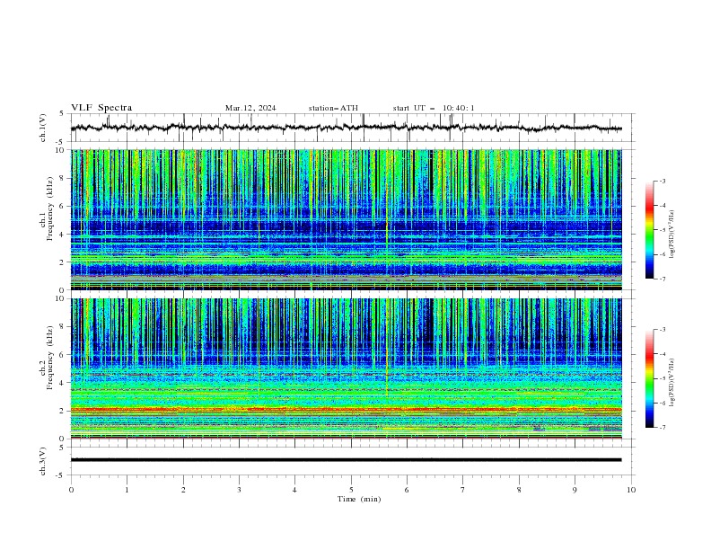This screenshot has width=711, height=550.
Task: Click the ch.2 PSD color scale bar
Action: [649, 378]
